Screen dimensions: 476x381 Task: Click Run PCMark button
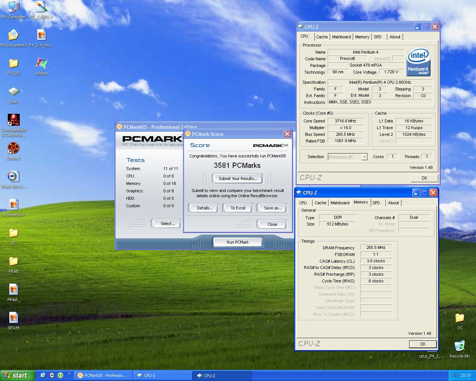tap(238, 242)
